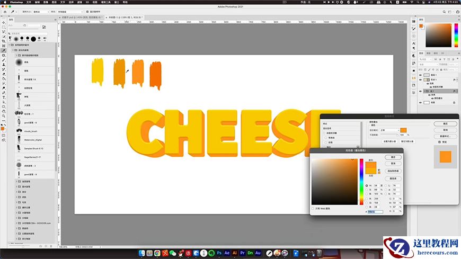Select the H hue radio button
461x259 pixels.
tap(366, 185)
